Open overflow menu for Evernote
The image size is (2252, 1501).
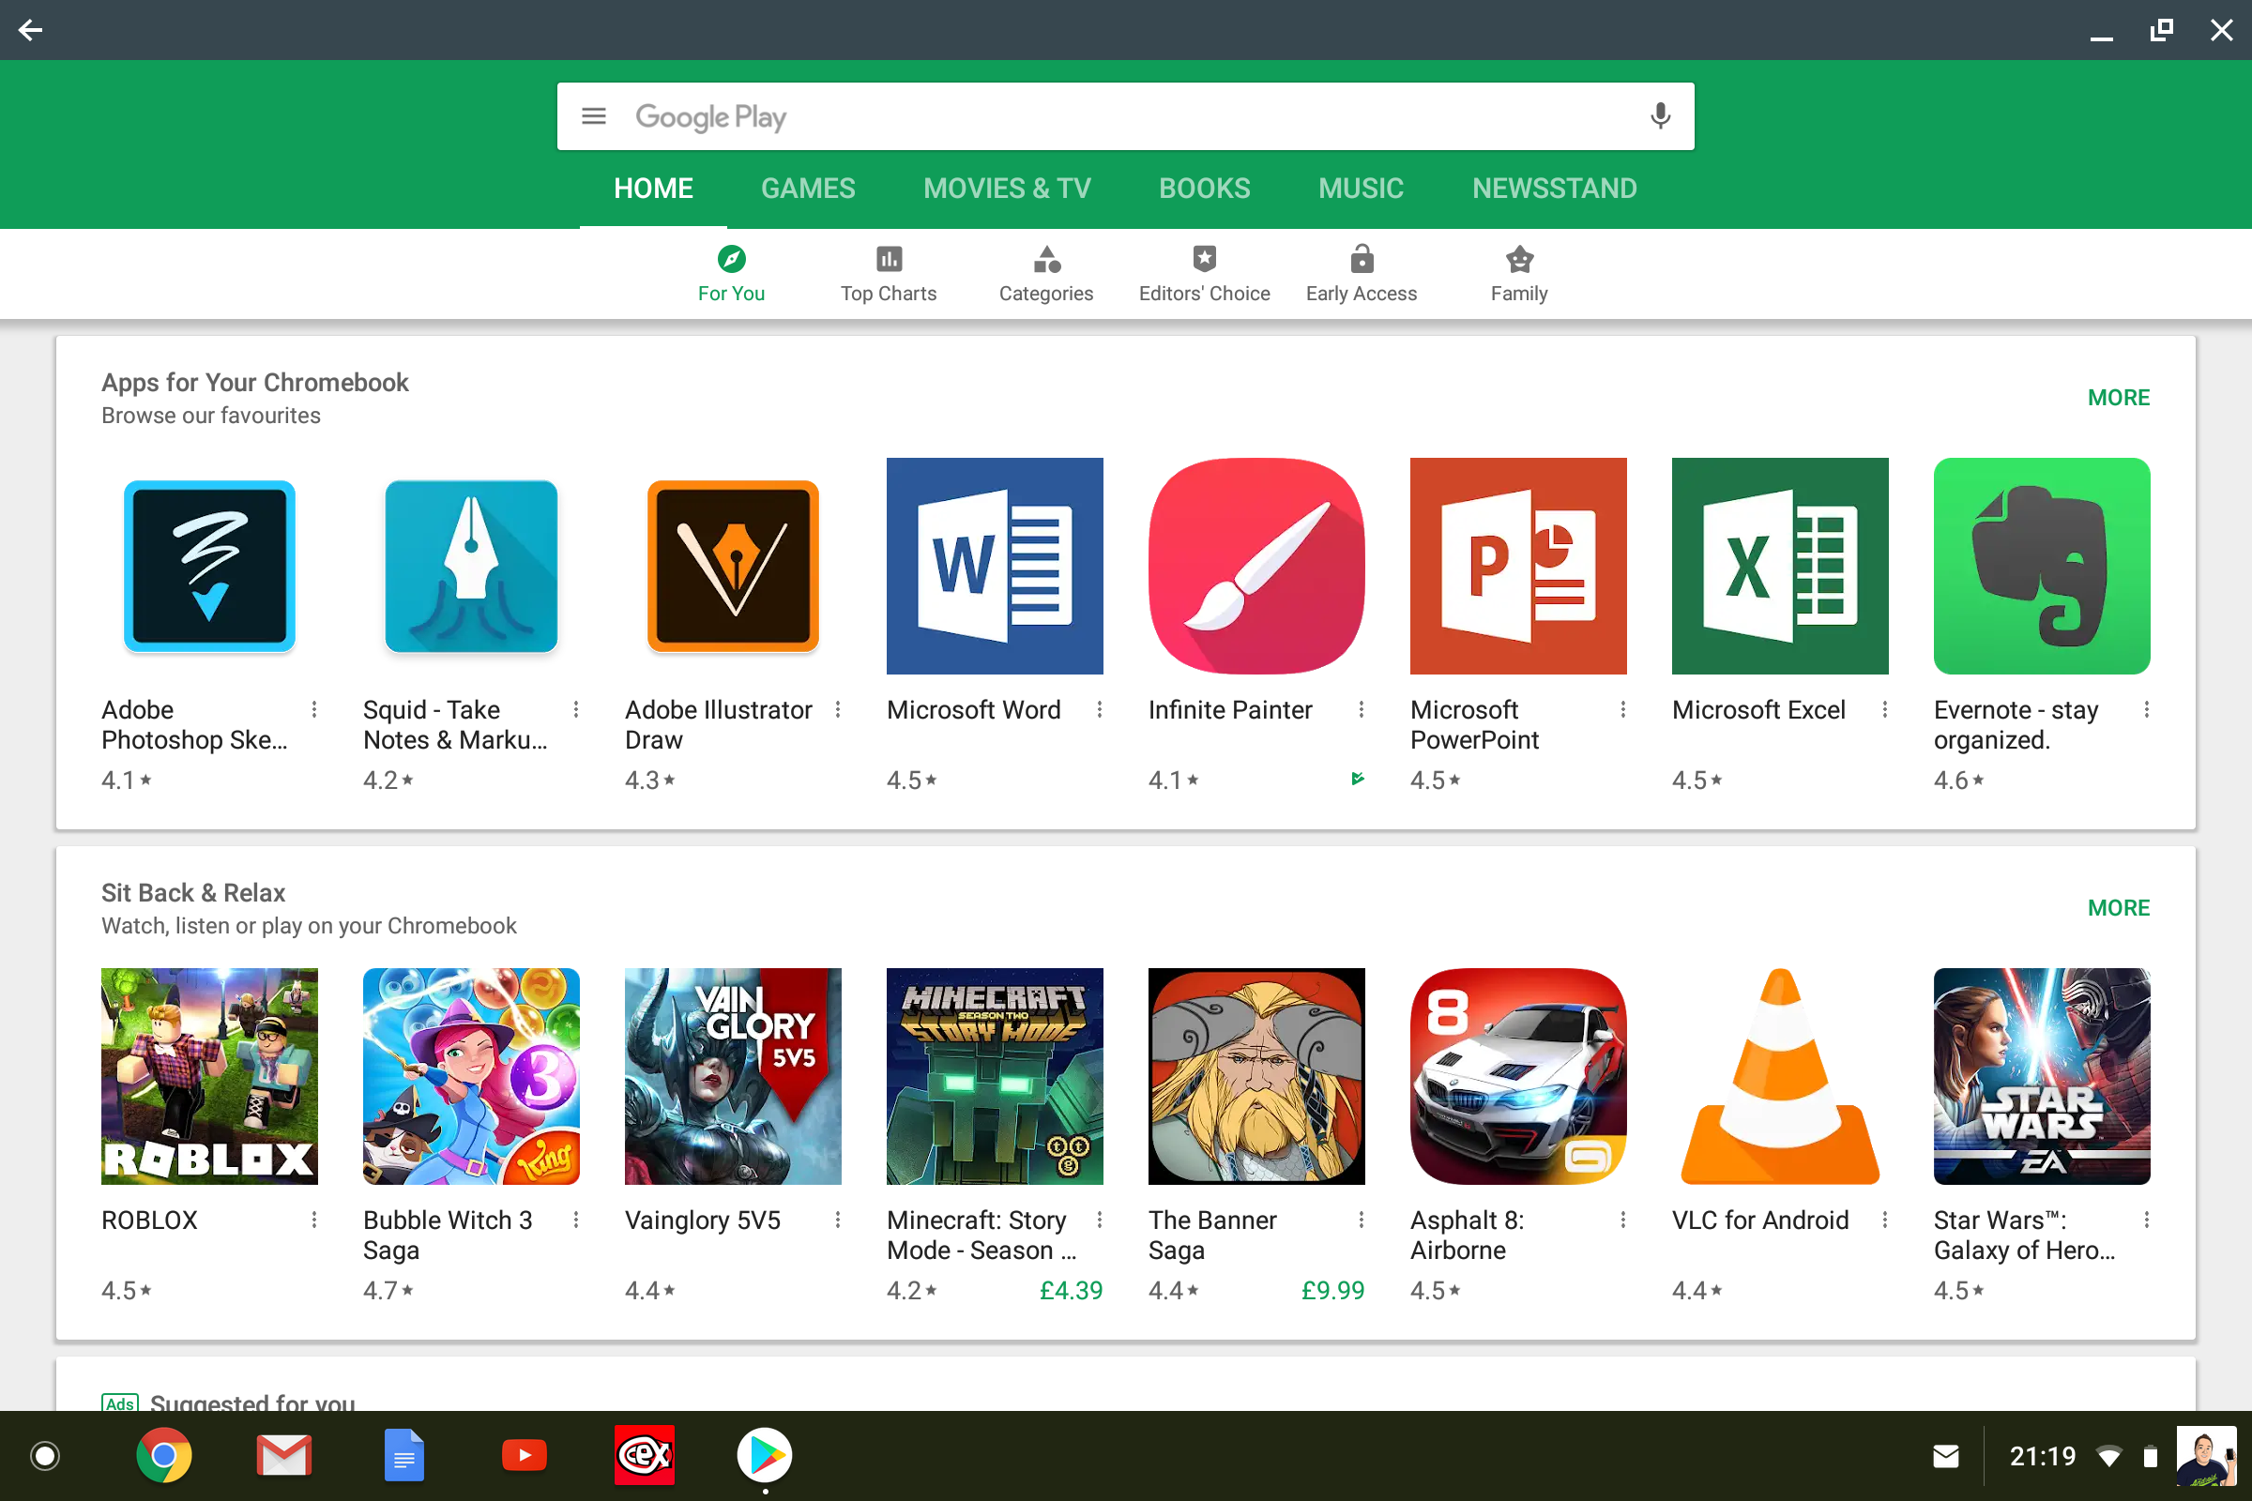[2147, 709]
